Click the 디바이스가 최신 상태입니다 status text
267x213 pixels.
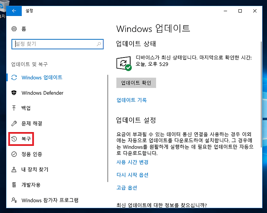(x=194, y=61)
